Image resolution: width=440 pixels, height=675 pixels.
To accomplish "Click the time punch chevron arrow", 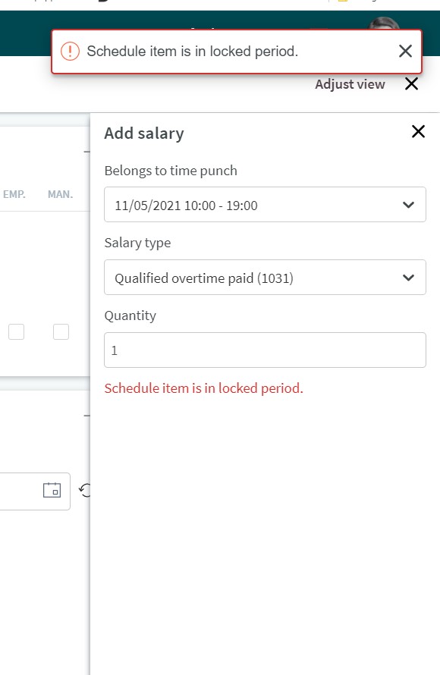I will tap(408, 205).
